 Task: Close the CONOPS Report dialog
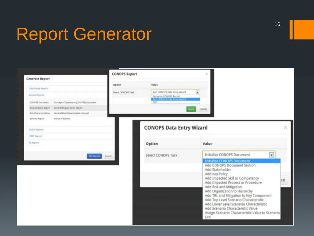click(207, 74)
